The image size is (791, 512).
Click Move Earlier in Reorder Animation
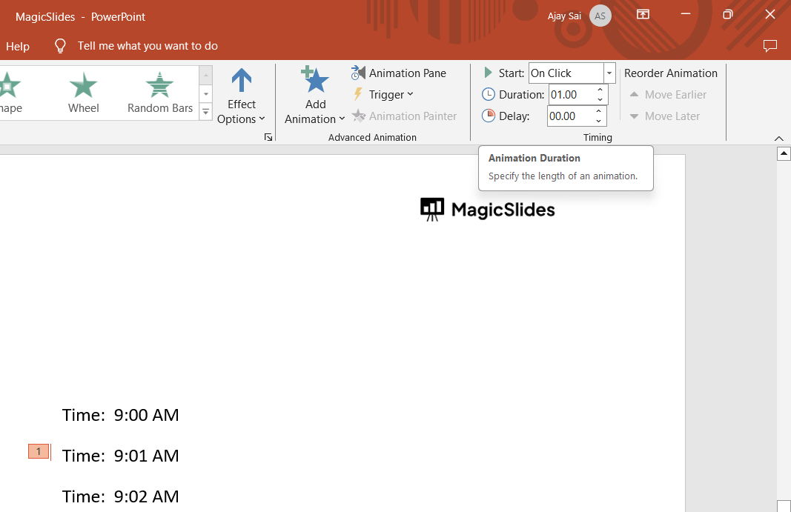coord(668,95)
